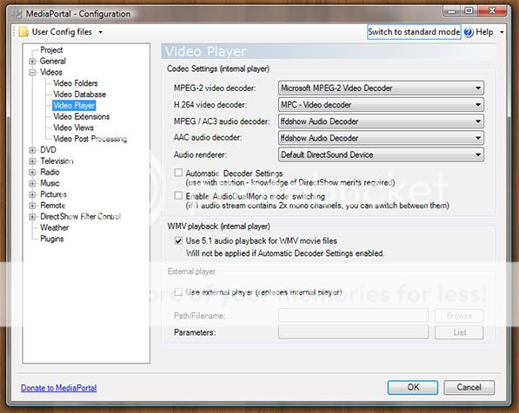519x413 pixels.
Task: Open the H.264 video decoder dropdown
Action: click(x=381, y=105)
